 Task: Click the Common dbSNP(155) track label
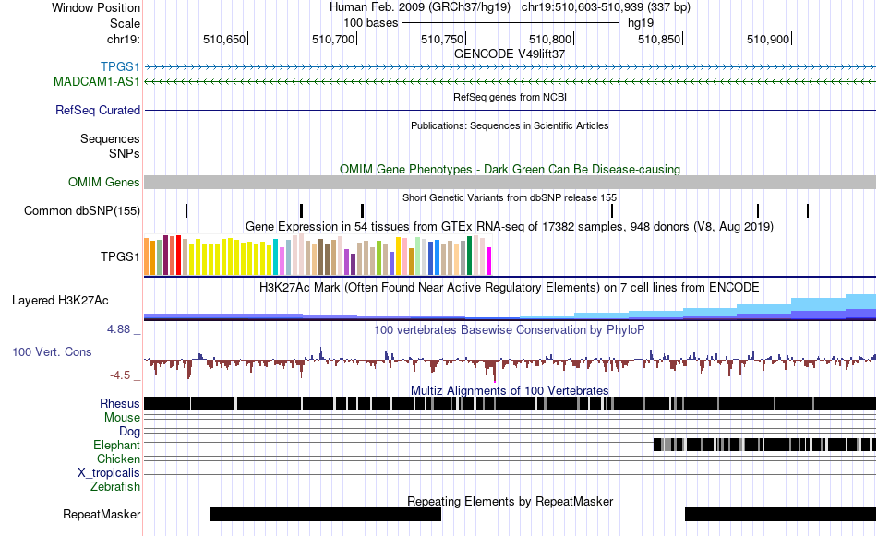(82, 210)
